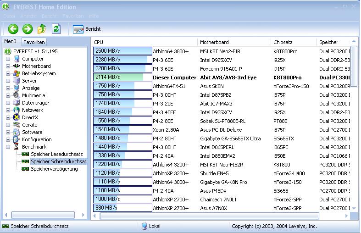
Task: Open the Bericht report wizard
Action: (x=87, y=29)
